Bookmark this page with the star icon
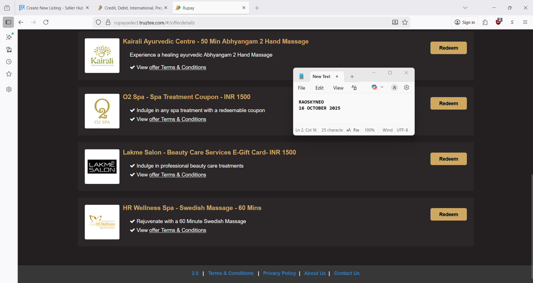Image resolution: width=533 pixels, height=283 pixels. tap(405, 22)
